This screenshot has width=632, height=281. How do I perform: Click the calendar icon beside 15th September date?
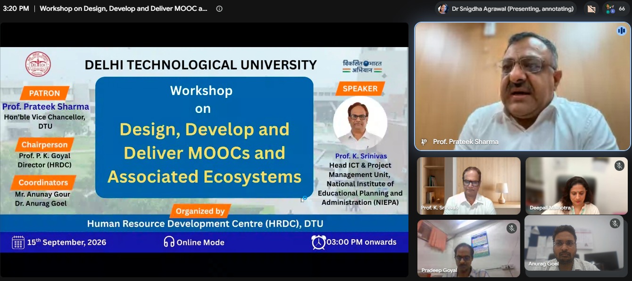coord(18,242)
